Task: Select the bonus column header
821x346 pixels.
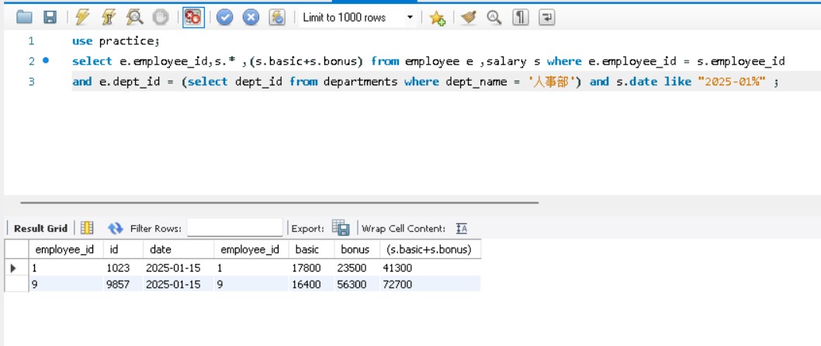Action: click(357, 249)
